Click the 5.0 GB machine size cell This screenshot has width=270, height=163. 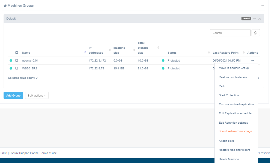(118, 61)
